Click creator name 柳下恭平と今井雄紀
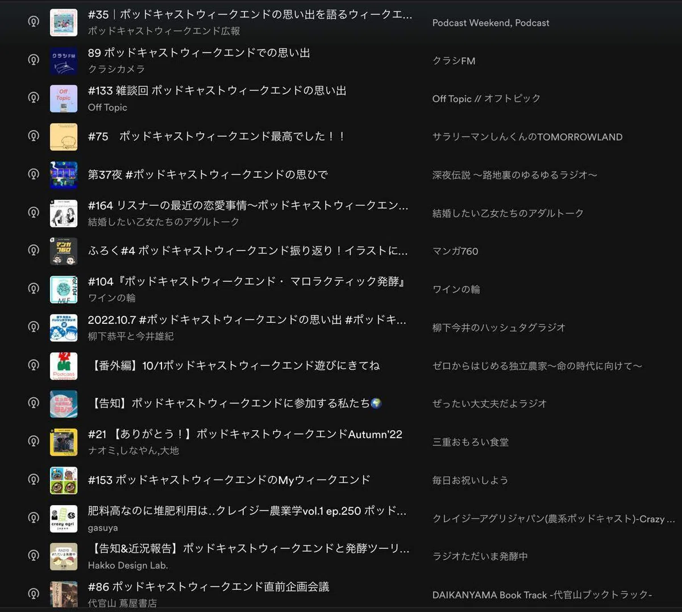Viewport: 682px width, 612px height. [131, 336]
